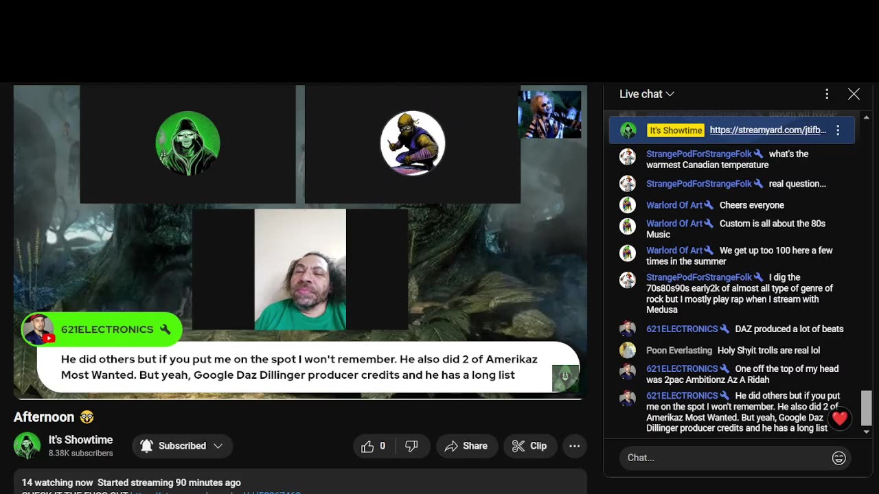Click 621ELECTRONICS avatar on DAZ produced message
The height and width of the screenshot is (494, 879).
pyautogui.click(x=628, y=329)
